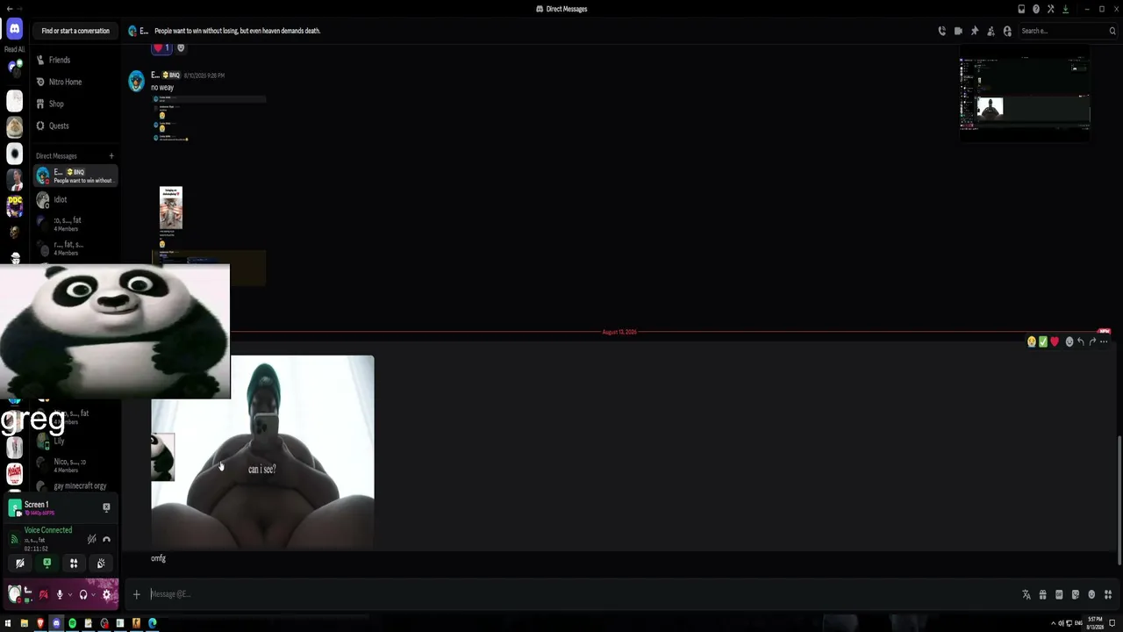Open the gay minecraft orgy group chat

[75, 485]
